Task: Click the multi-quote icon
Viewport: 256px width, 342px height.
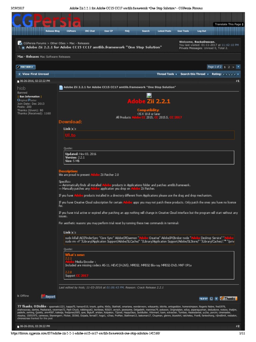Action: (211, 299)
